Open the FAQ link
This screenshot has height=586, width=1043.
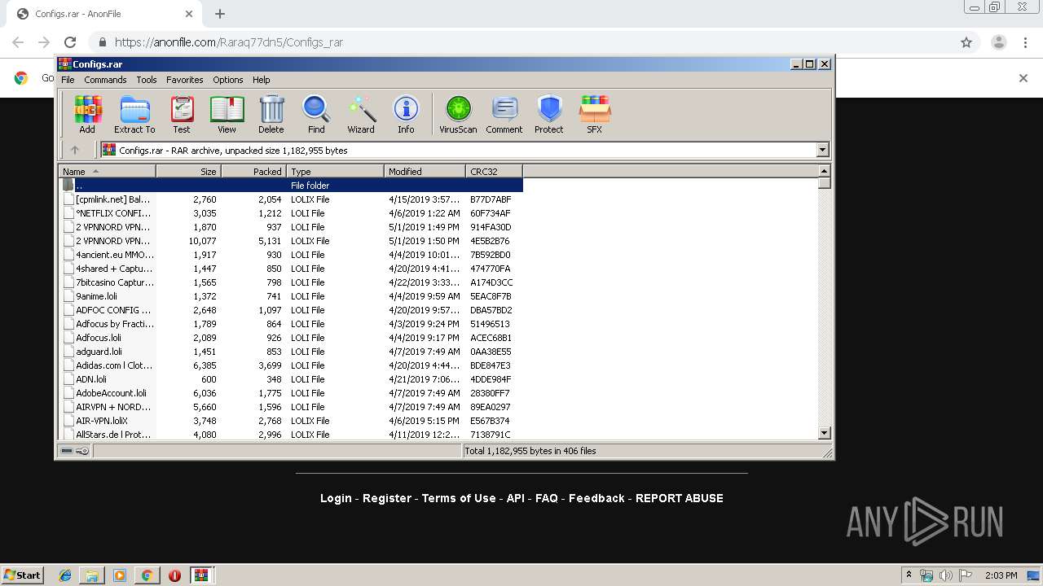tap(547, 498)
